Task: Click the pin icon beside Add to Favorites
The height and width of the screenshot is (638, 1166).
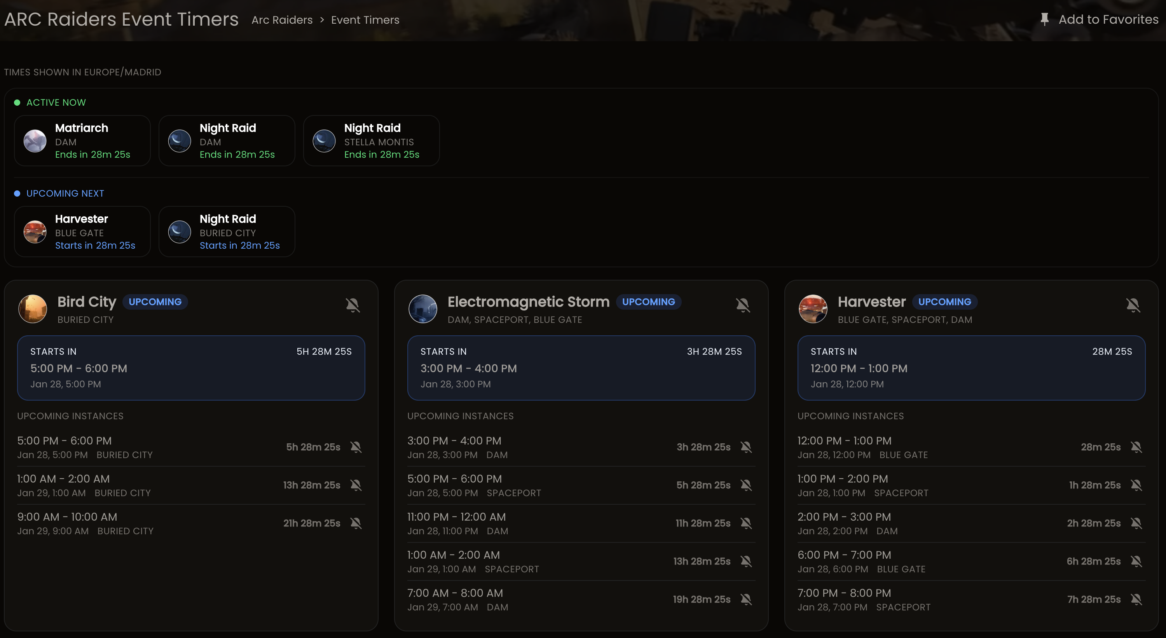Action: click(1044, 19)
